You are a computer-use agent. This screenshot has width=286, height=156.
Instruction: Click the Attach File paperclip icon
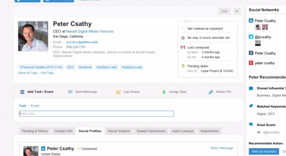(x=211, y=92)
